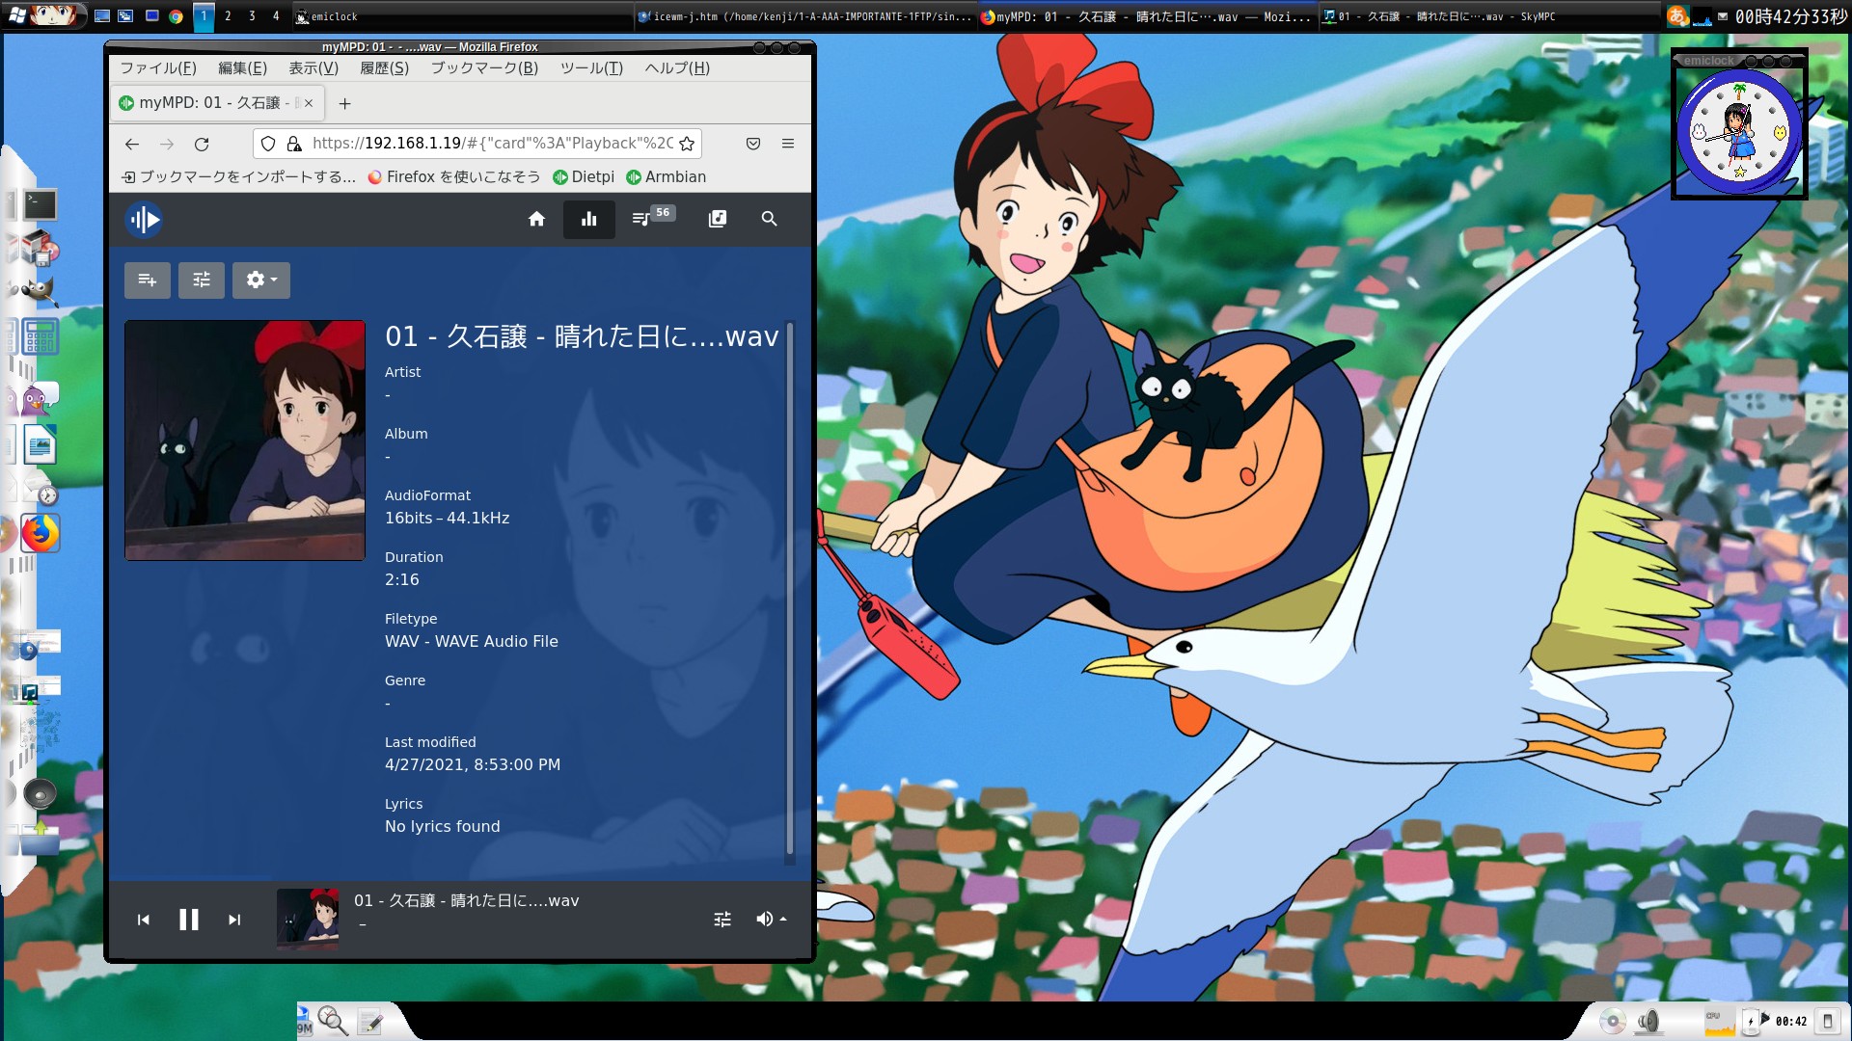Bookmark this page with star icon

[x=687, y=144]
